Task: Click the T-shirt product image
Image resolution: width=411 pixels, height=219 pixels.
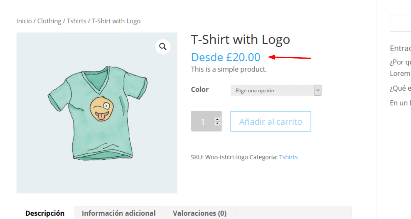Action: coord(97,113)
